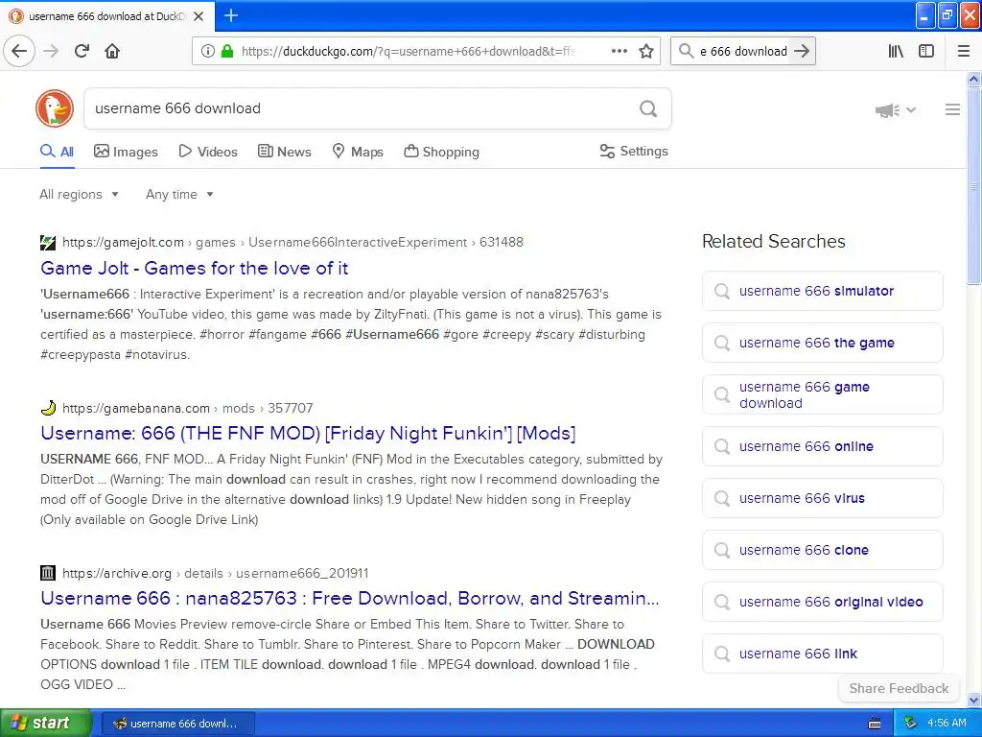Click magnifier icon in Firefox search box
The image size is (982, 737).
[687, 51]
